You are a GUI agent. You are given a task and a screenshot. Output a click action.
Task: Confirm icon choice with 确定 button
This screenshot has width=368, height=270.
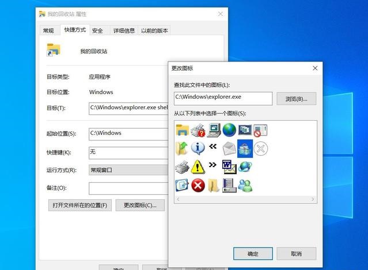pyautogui.click(x=253, y=253)
